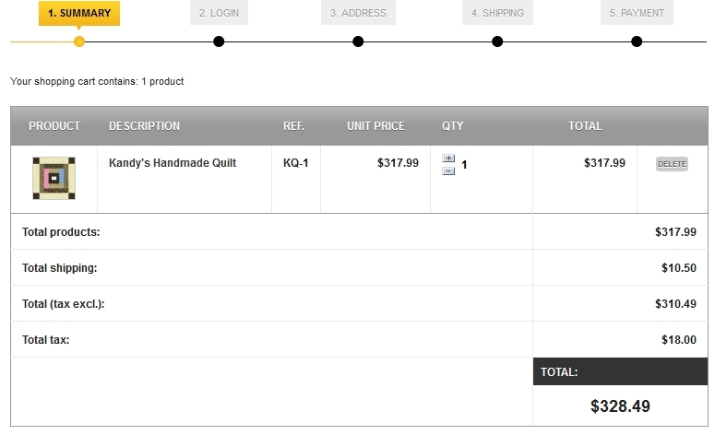Go to the 4. Shipping step

[497, 13]
